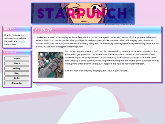Click text "I am SO close to abandoning this project"

tap(85, 71)
